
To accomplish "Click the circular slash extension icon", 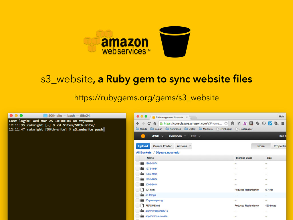I will point(258,123).
